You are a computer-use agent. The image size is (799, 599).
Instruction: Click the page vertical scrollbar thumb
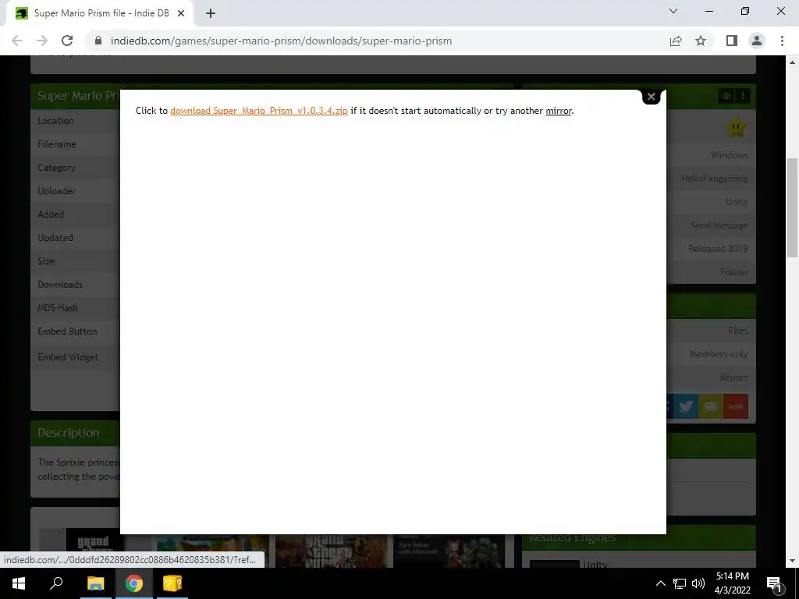pos(793,207)
